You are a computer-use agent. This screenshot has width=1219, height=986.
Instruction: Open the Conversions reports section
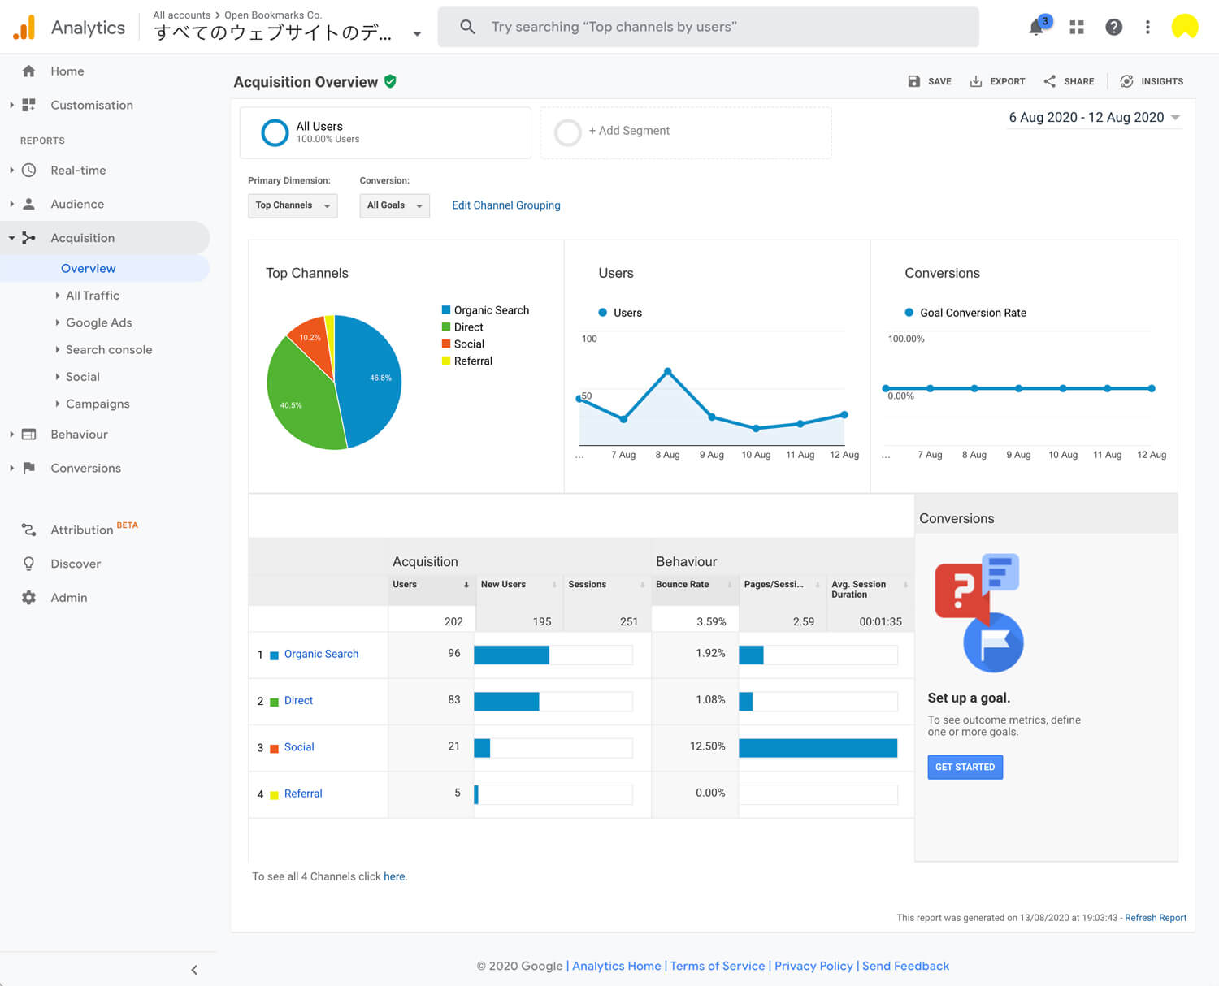click(x=85, y=468)
